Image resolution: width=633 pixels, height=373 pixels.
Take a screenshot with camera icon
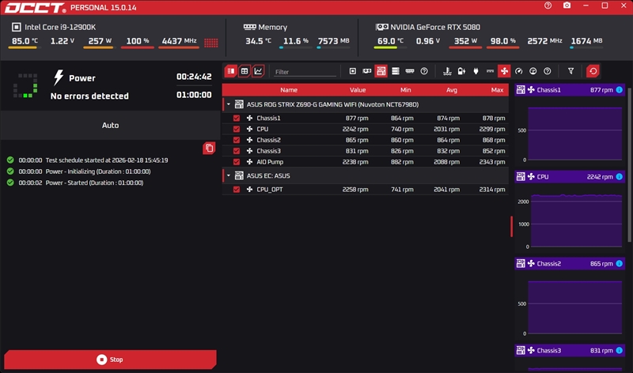tap(567, 6)
